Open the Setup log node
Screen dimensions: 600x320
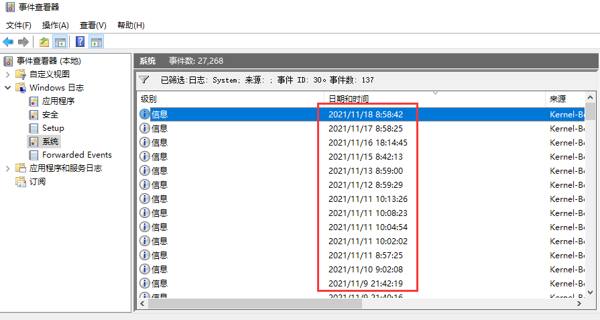click(53, 128)
